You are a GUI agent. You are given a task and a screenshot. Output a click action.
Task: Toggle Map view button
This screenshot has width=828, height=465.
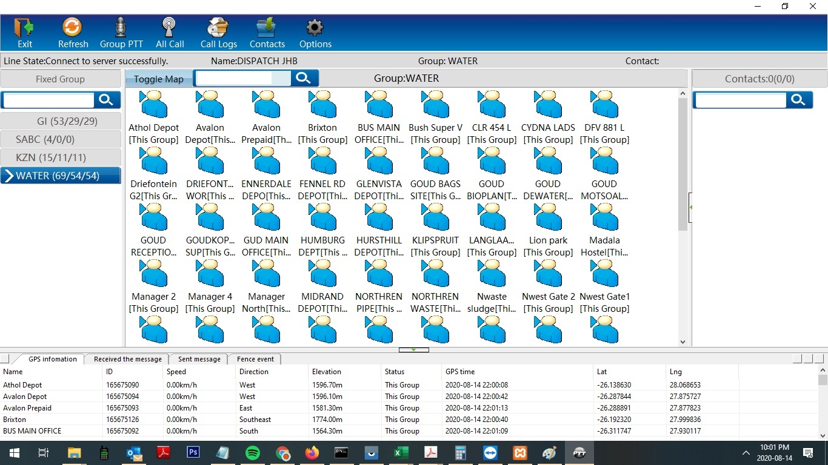[x=159, y=79]
